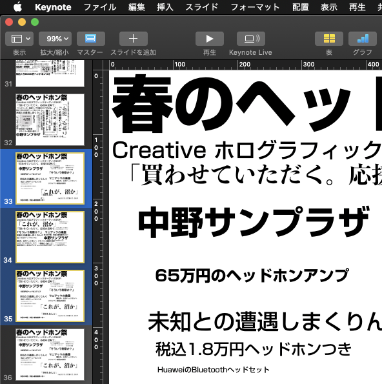This screenshot has width=382, height=384.
Task: Open the 表示 view options dropdown in toolbar
Action: point(19,39)
